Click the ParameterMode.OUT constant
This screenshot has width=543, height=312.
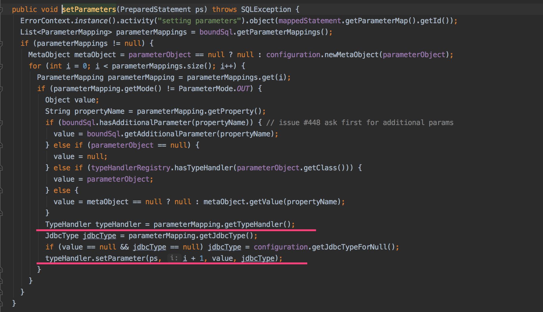pyautogui.click(x=243, y=89)
